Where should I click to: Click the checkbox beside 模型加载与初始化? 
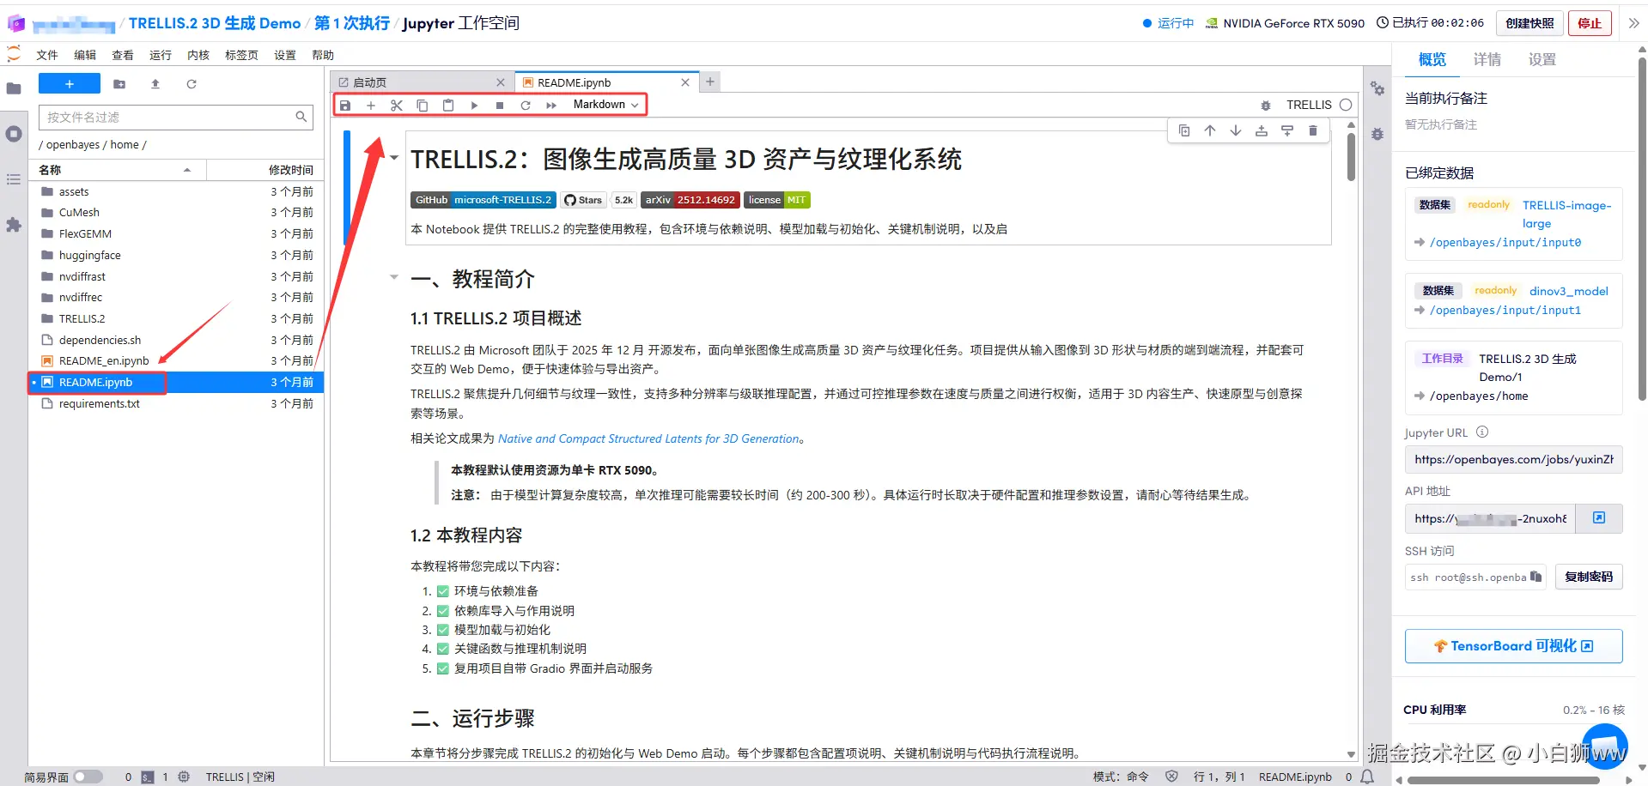pyautogui.click(x=443, y=630)
